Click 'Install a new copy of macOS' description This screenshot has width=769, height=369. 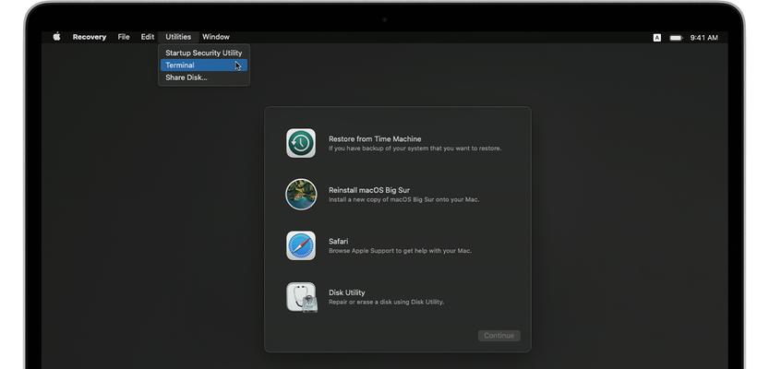[404, 200]
